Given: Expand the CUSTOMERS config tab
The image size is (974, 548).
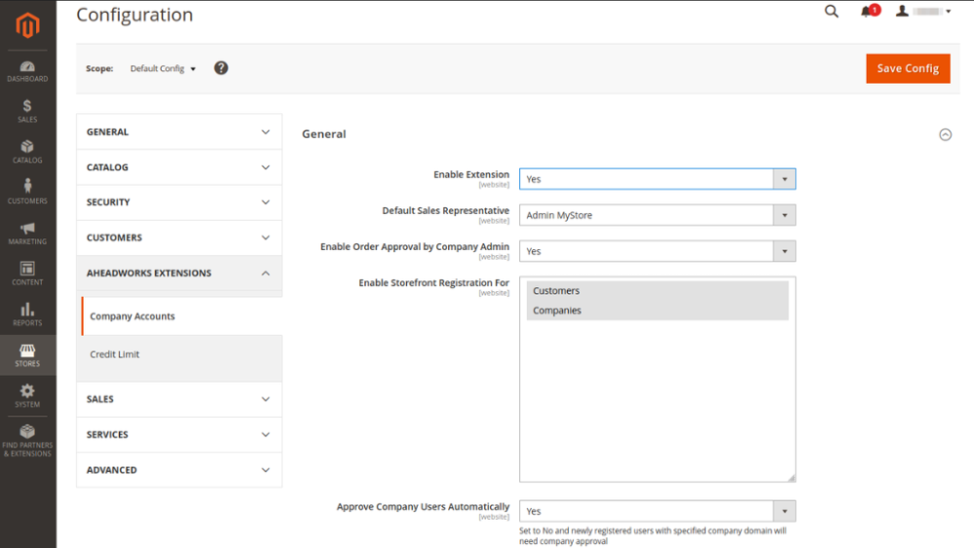Looking at the screenshot, I should pyautogui.click(x=179, y=237).
